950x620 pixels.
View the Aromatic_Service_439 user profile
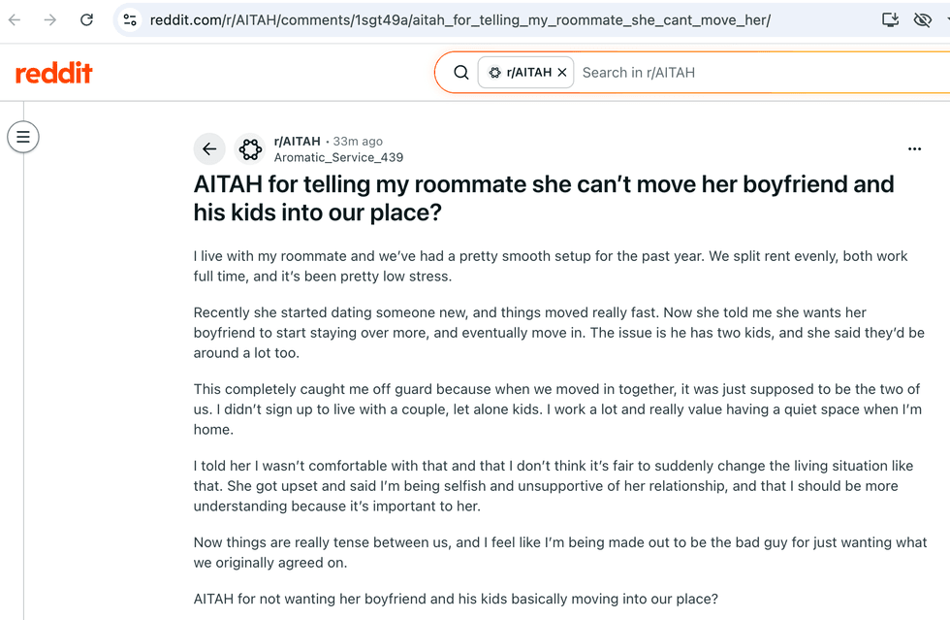[x=338, y=158]
